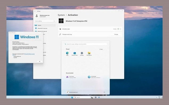Click the black Windows logo in Activation page
This screenshot has width=169, height=105.
61,21
